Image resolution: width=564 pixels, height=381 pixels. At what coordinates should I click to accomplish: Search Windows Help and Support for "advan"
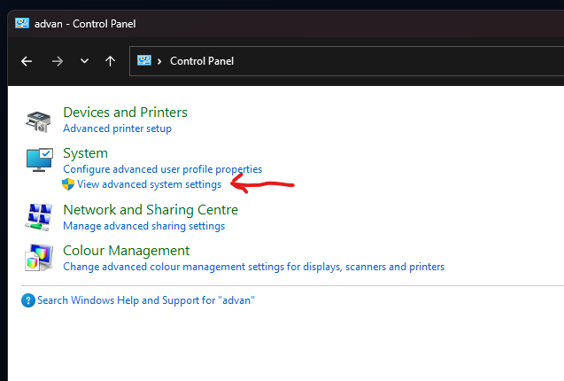[146, 300]
